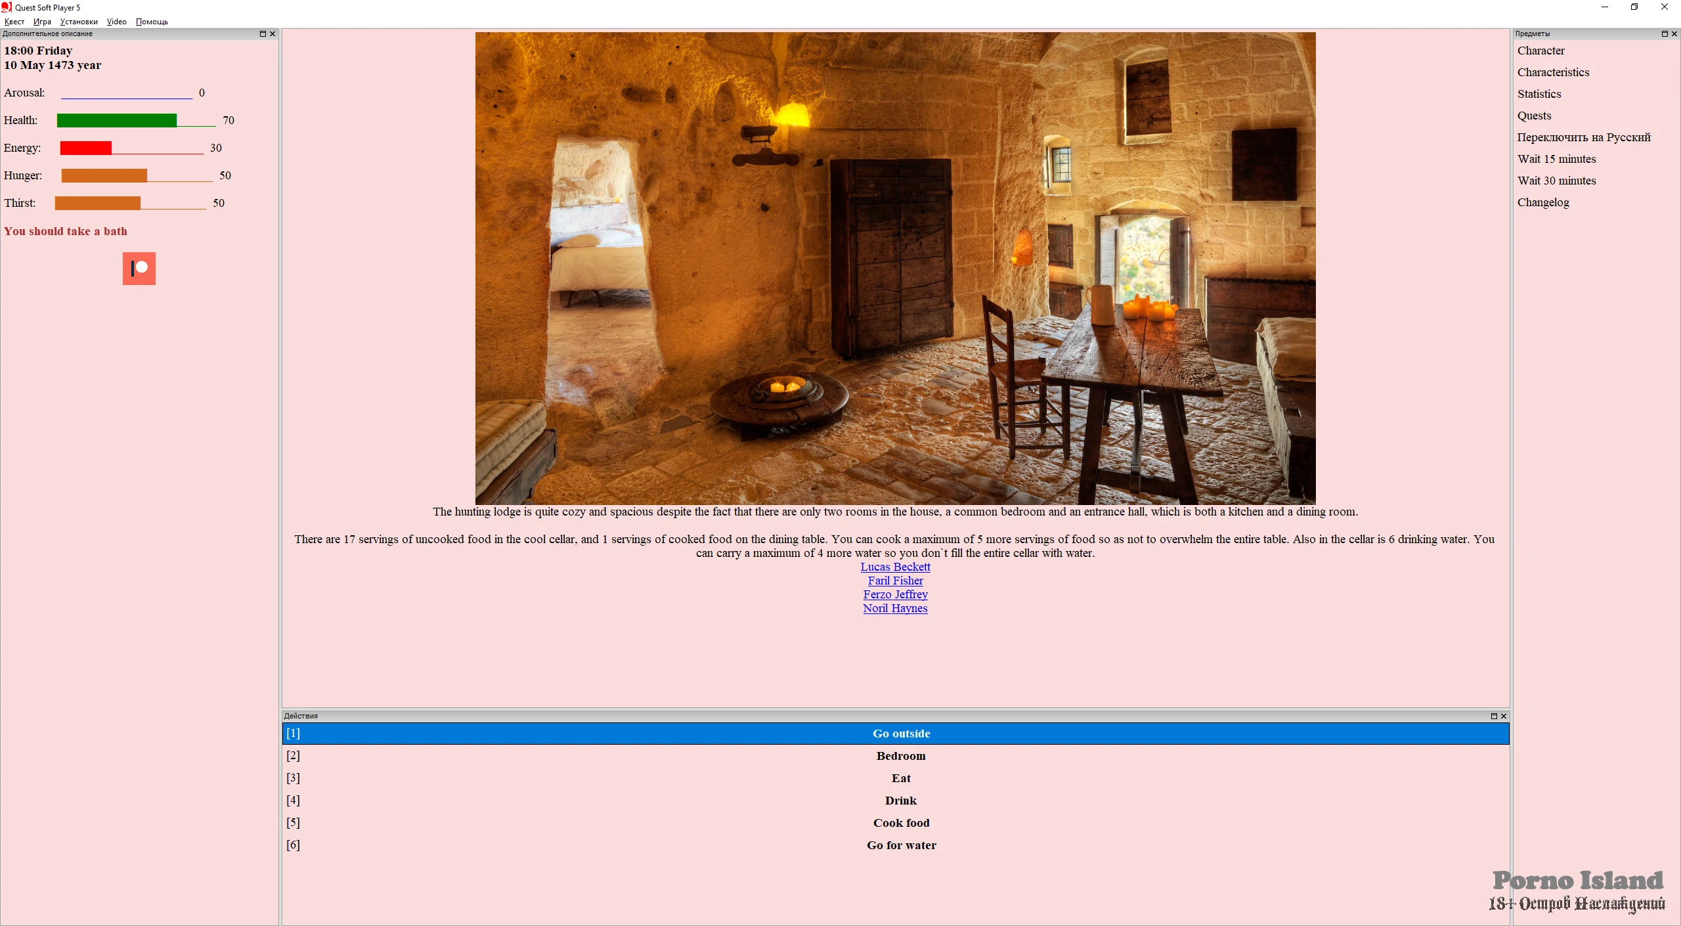Screen dimensions: 1681x926
Task: Click the green Health bar
Action: [117, 120]
